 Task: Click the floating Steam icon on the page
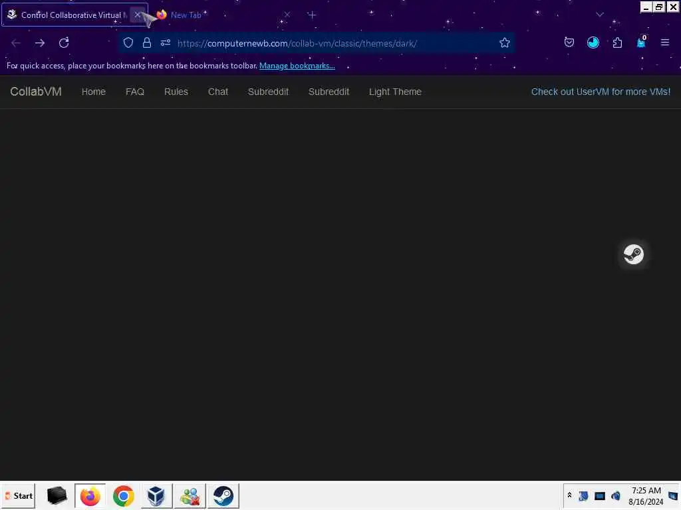click(634, 254)
